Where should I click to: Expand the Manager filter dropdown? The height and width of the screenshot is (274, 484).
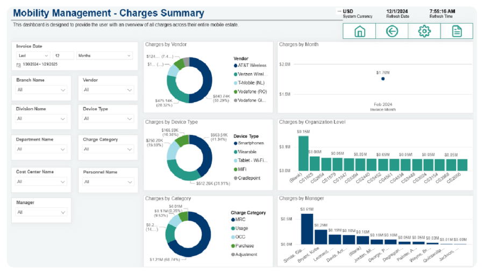[x=41, y=212]
